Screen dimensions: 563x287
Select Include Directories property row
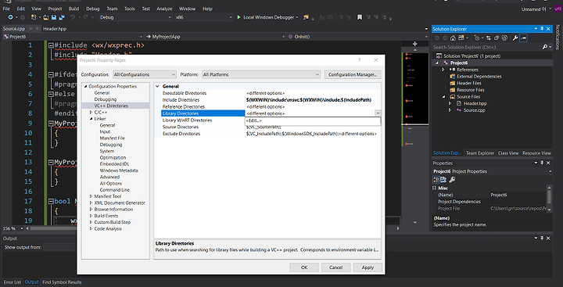[267, 100]
